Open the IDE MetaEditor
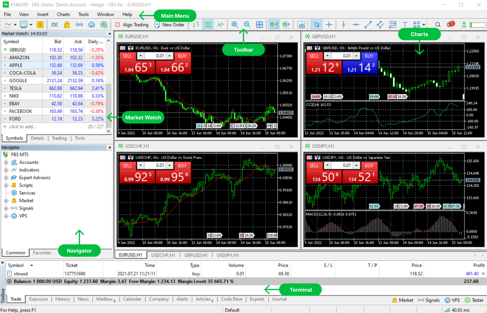 tap(55, 25)
